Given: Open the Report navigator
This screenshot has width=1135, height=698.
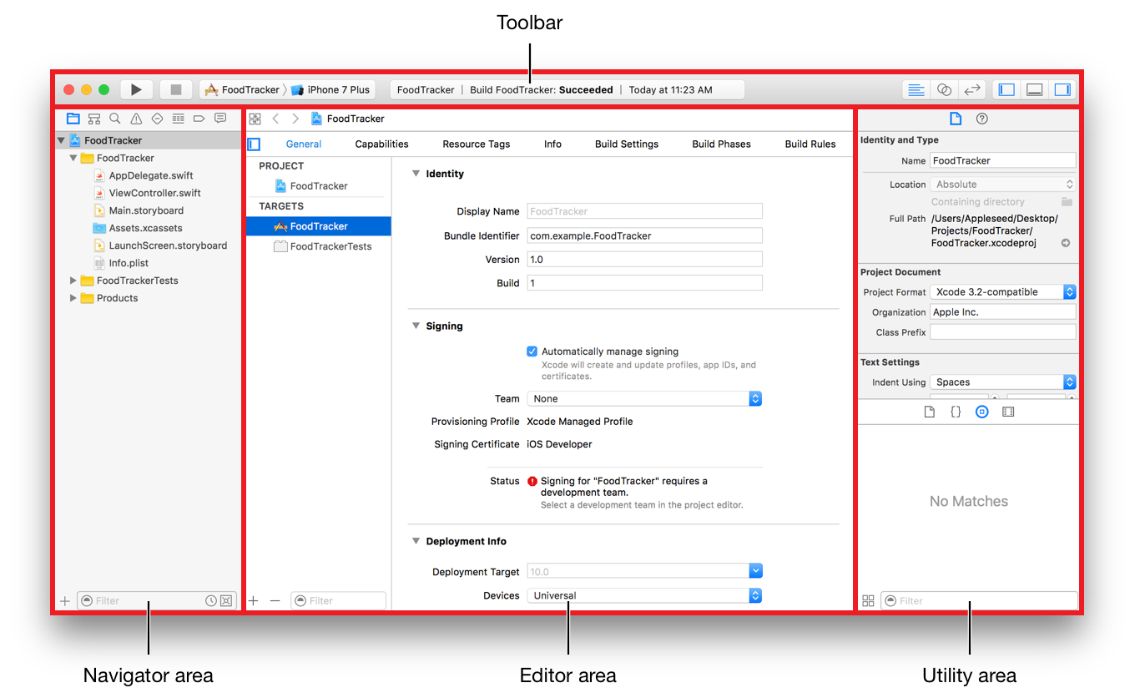Looking at the screenshot, I should pyautogui.click(x=220, y=119).
